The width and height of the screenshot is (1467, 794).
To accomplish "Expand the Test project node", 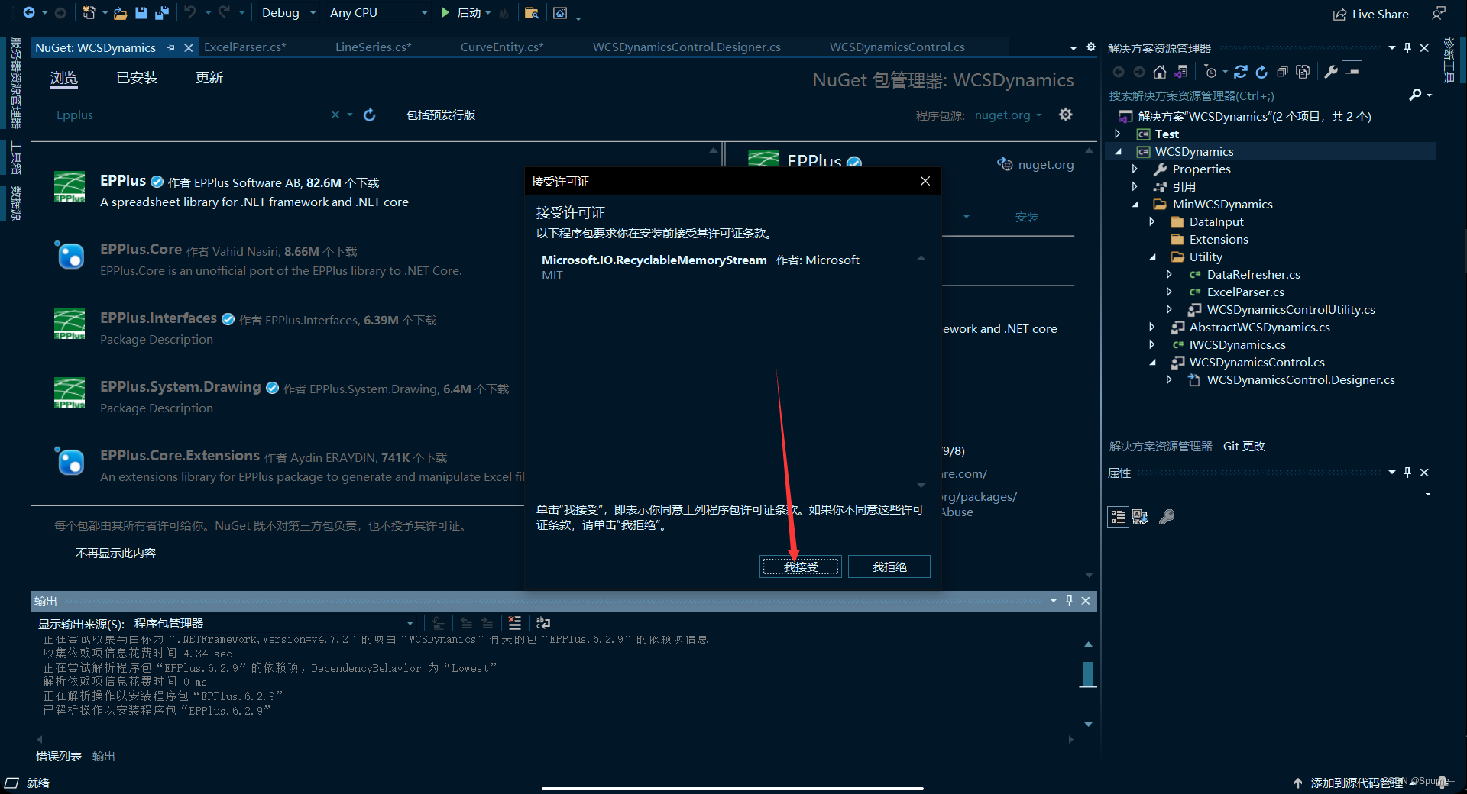I will click(1117, 134).
